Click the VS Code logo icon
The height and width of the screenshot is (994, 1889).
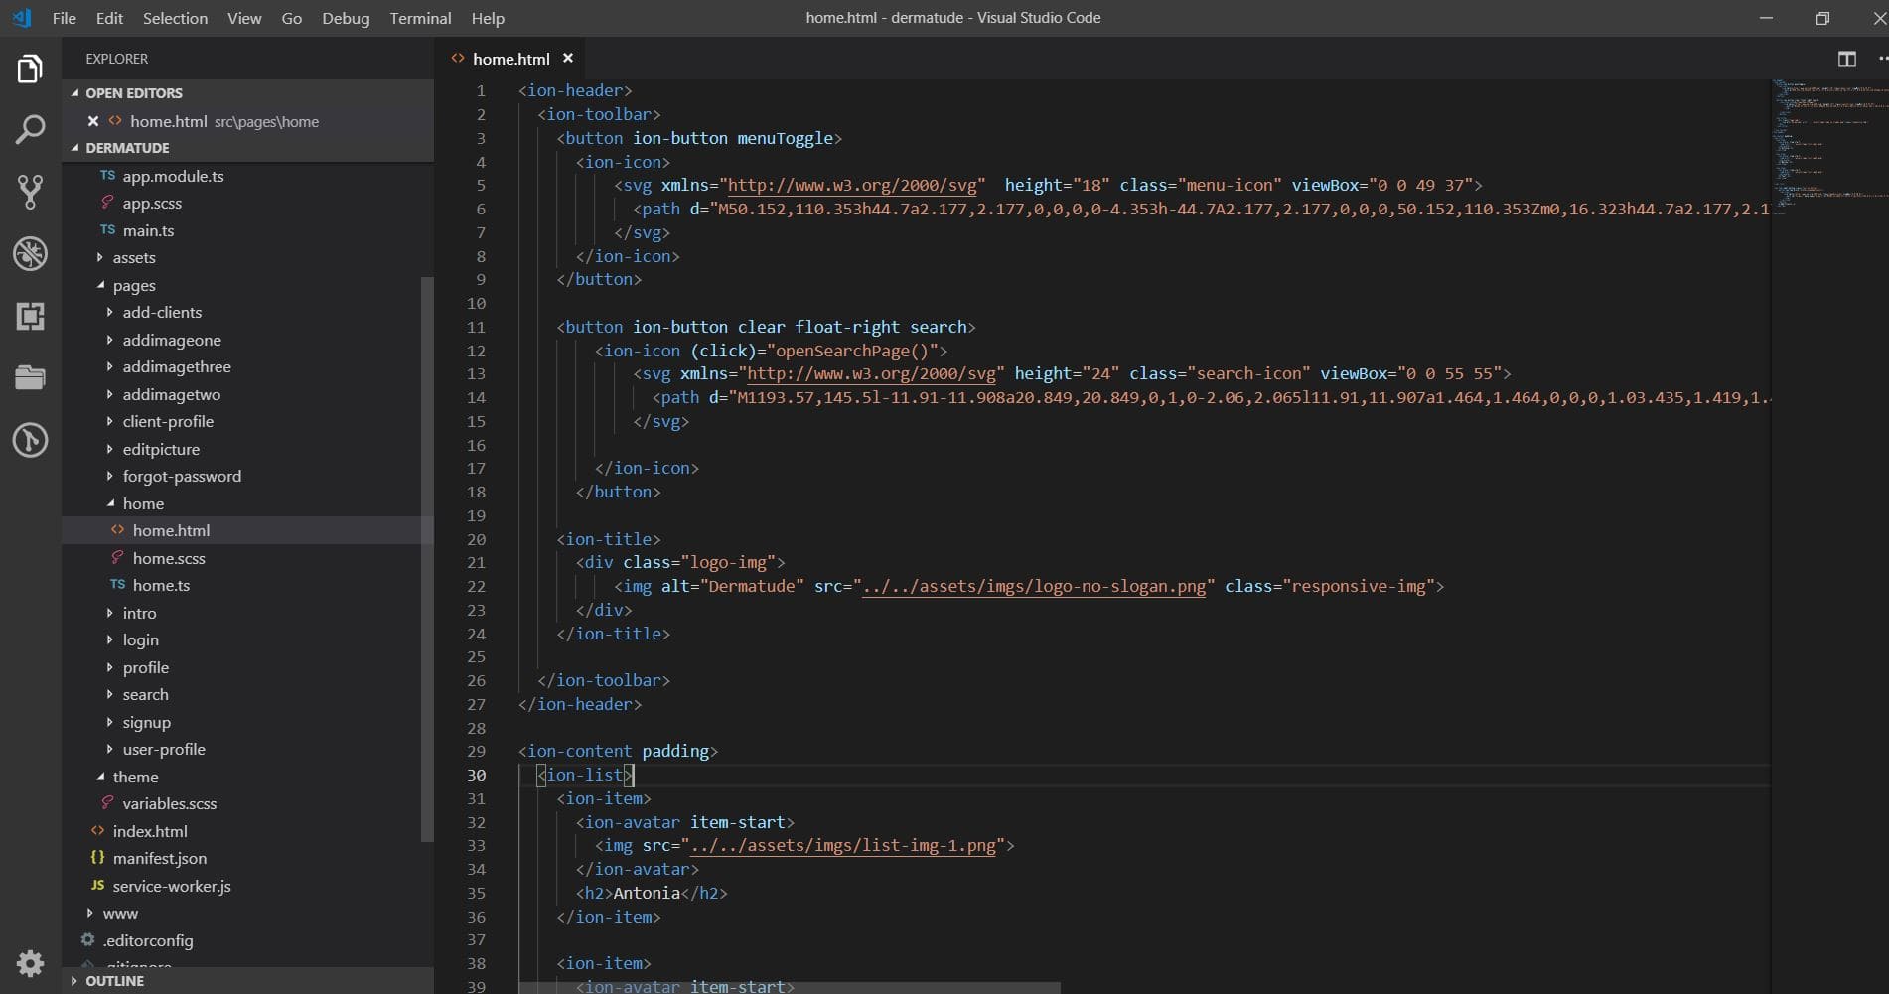pyautogui.click(x=22, y=18)
